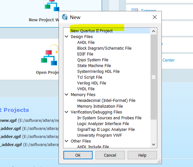Collapse the Other Files group
Image resolution: width=193 pixels, height=167 pixels.
point(67,141)
